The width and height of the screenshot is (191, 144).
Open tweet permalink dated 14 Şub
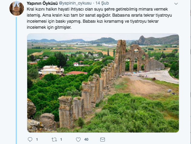click(x=102, y=3)
